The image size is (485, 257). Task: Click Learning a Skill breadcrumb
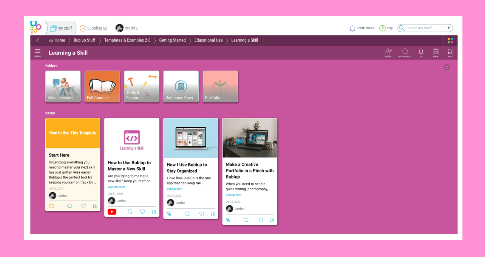[245, 40]
